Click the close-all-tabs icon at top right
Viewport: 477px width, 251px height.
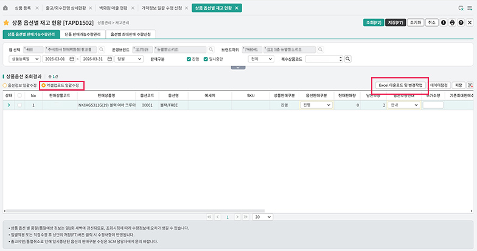coord(461,9)
